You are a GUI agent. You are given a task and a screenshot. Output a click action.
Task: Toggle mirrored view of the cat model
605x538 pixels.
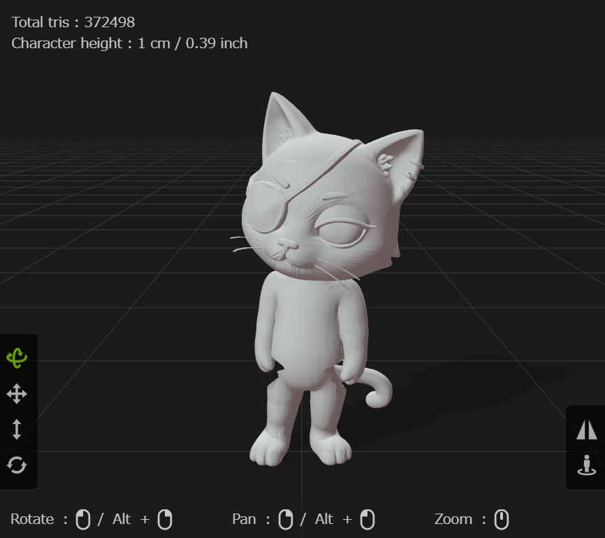pos(586,429)
